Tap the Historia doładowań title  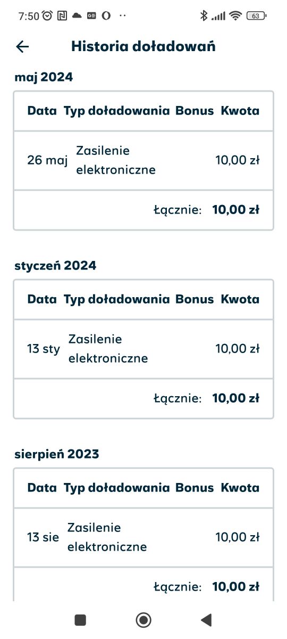(x=143, y=46)
